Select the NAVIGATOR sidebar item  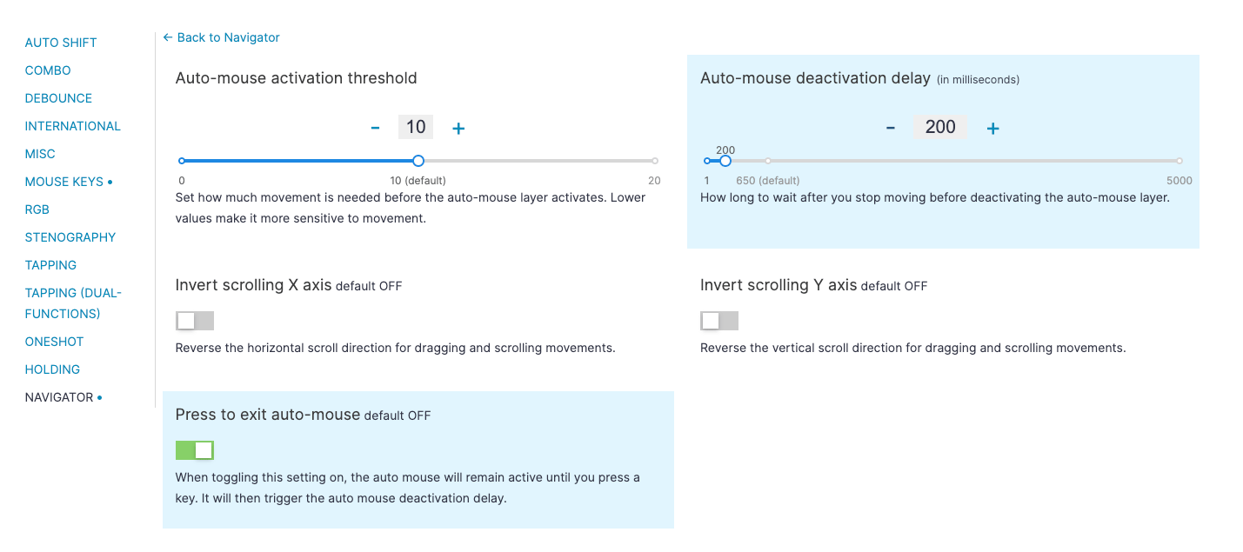pyautogui.click(x=63, y=397)
